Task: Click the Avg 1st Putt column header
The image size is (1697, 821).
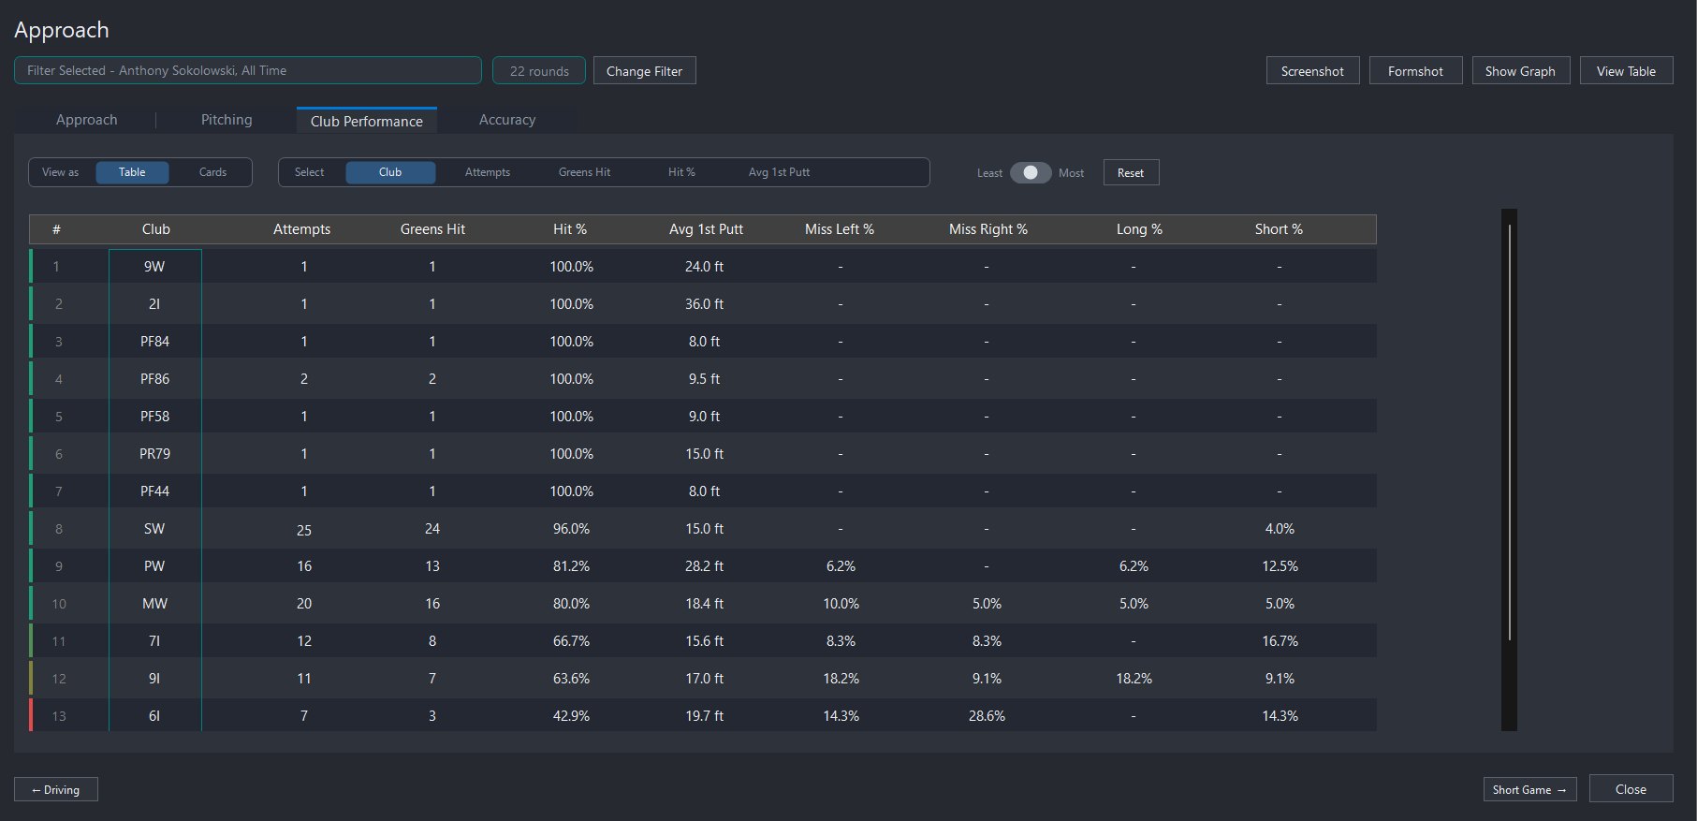Action: point(706,229)
